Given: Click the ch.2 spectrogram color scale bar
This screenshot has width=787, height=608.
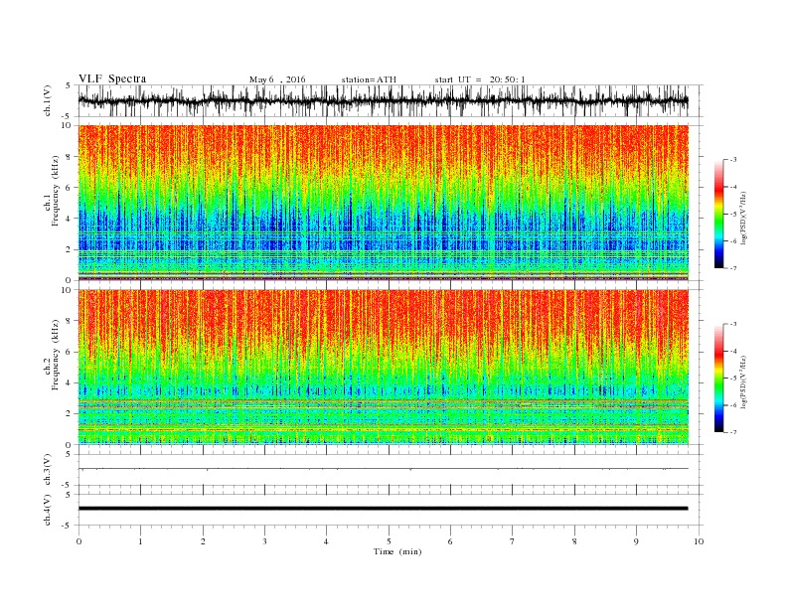Looking at the screenshot, I should pos(718,379).
